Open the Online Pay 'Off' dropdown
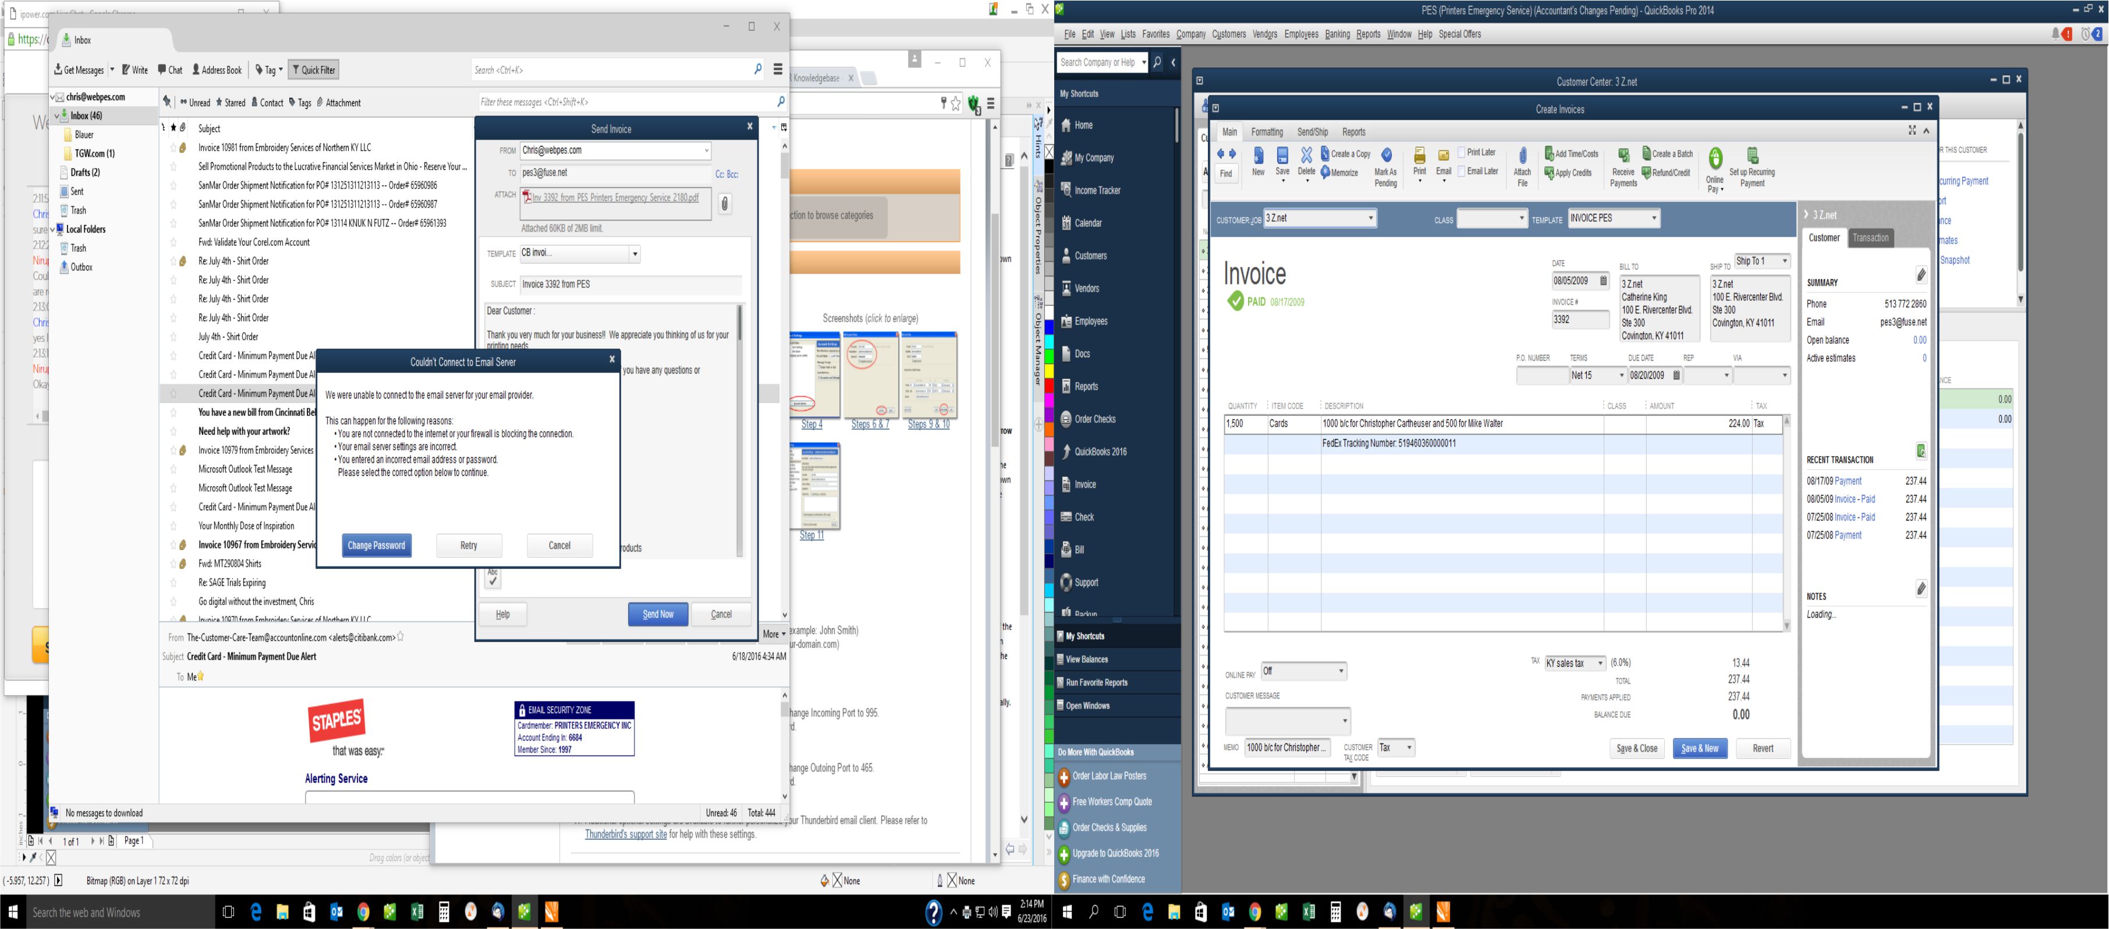 click(1341, 671)
